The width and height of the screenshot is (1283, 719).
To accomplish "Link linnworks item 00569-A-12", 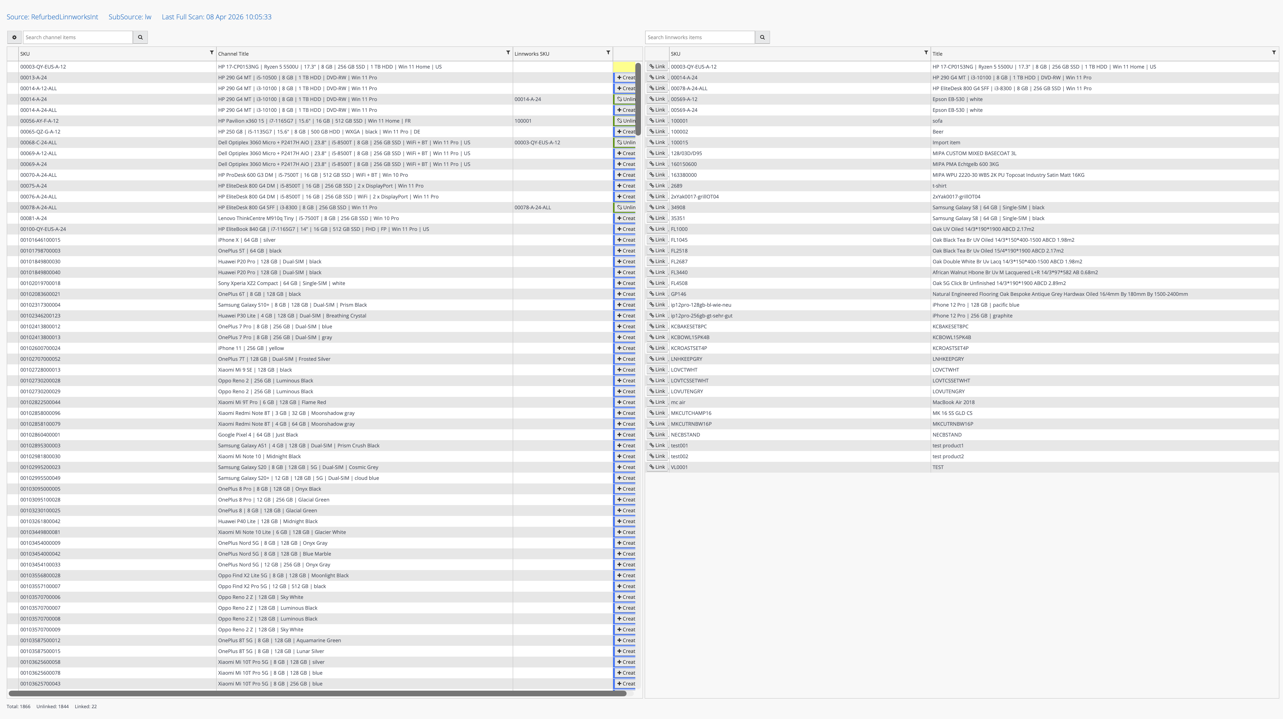I will [x=657, y=99].
